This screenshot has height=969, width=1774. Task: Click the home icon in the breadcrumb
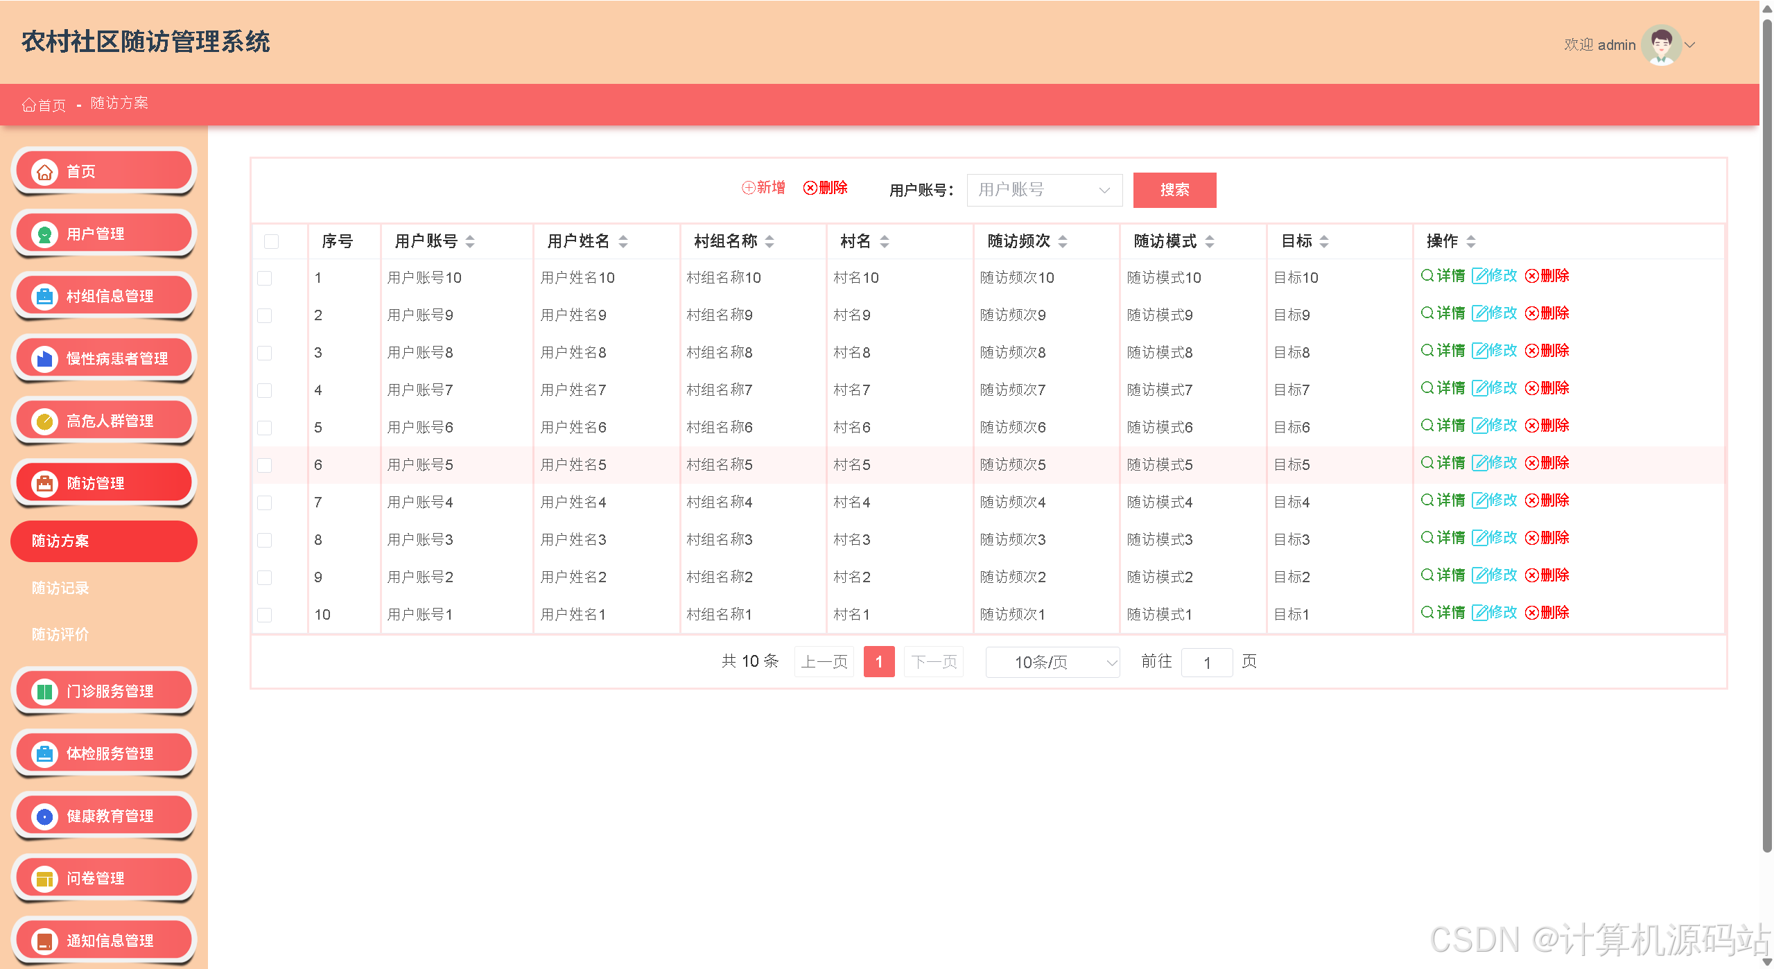tap(28, 105)
